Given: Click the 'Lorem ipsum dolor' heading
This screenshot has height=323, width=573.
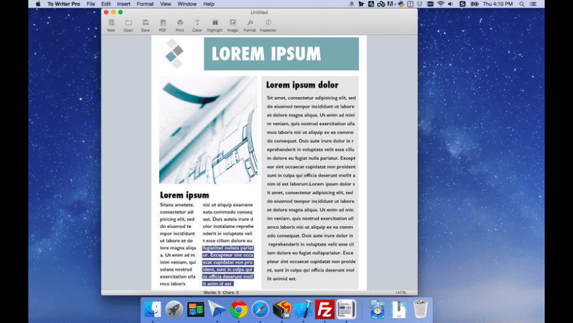Looking at the screenshot, I should pyautogui.click(x=302, y=85).
